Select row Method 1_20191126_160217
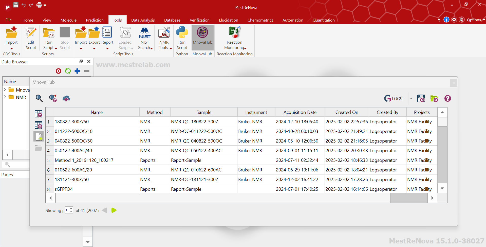Image resolution: width=486 pixels, height=247 pixels. coord(242,160)
